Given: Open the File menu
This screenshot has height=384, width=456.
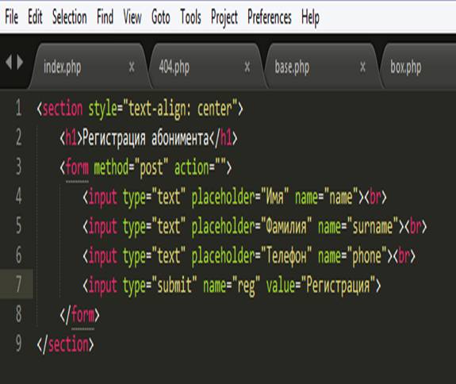Looking at the screenshot, I should (12, 17).
